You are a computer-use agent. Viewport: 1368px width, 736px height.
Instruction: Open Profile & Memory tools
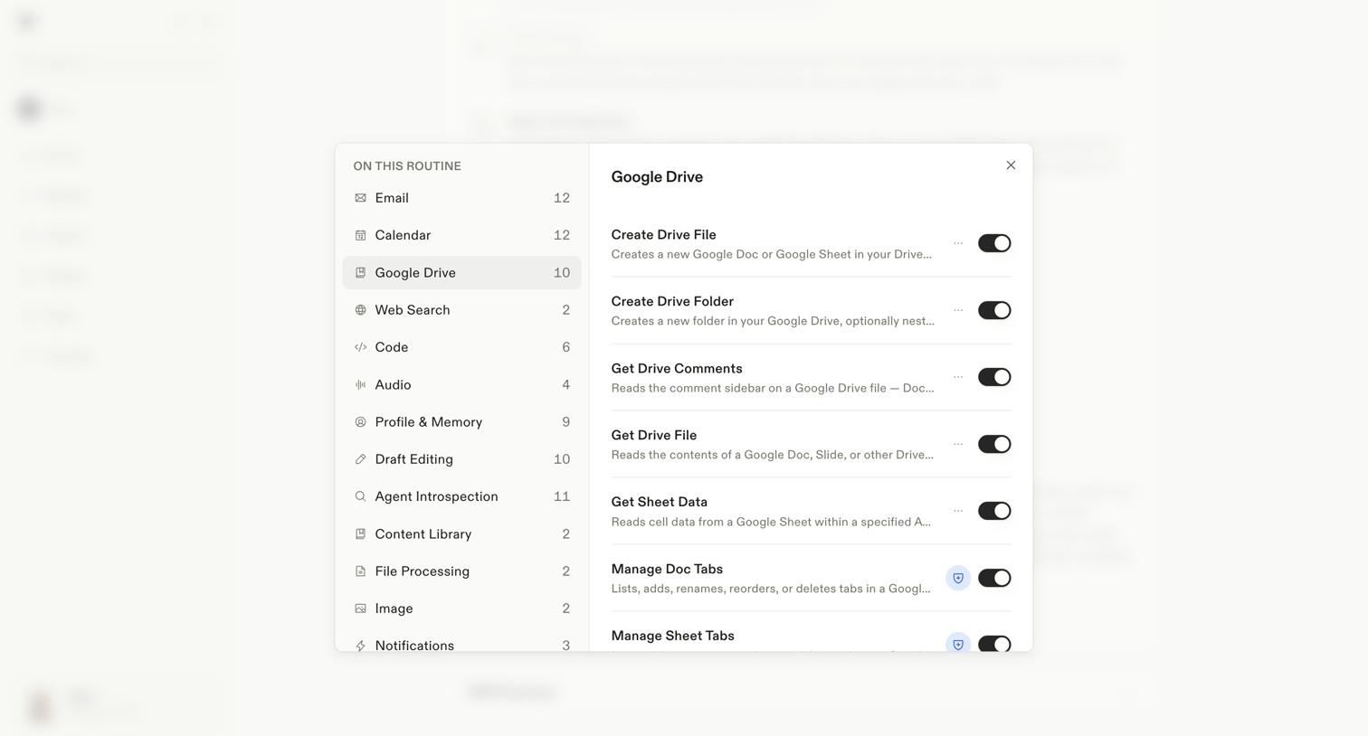(461, 422)
